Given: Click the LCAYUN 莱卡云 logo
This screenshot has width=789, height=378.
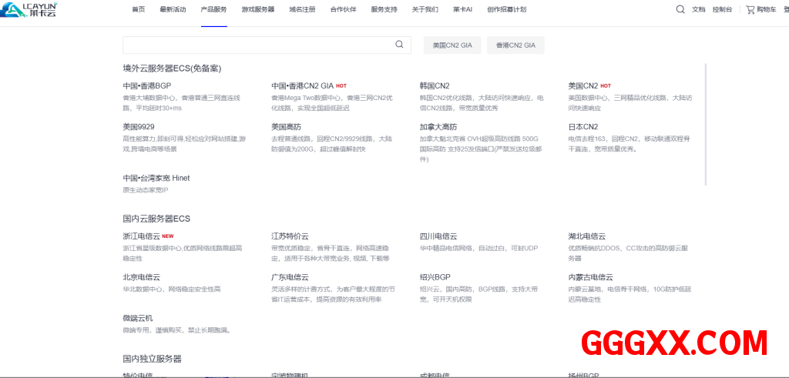Looking at the screenshot, I should click(29, 9).
